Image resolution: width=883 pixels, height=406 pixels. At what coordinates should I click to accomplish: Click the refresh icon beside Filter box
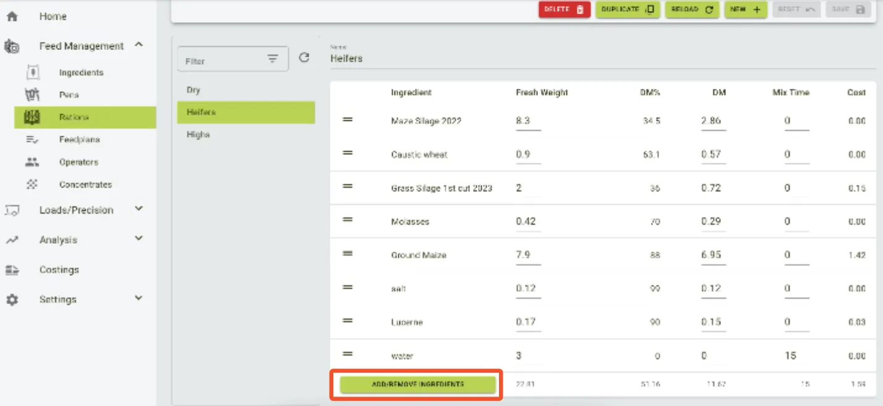tap(304, 58)
